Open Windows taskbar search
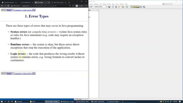The image size is (183, 103). coord(5,102)
